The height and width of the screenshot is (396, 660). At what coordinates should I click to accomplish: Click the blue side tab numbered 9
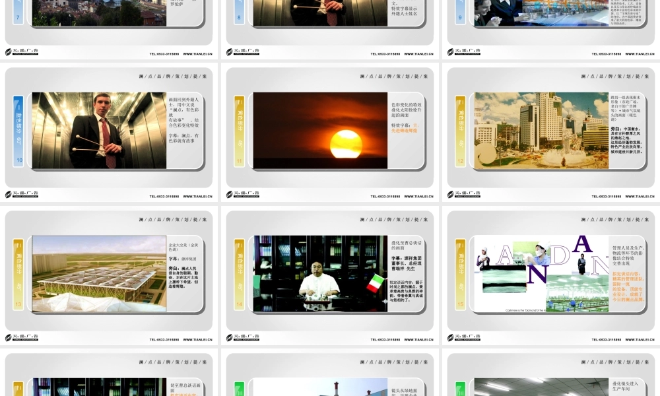[460, 12]
